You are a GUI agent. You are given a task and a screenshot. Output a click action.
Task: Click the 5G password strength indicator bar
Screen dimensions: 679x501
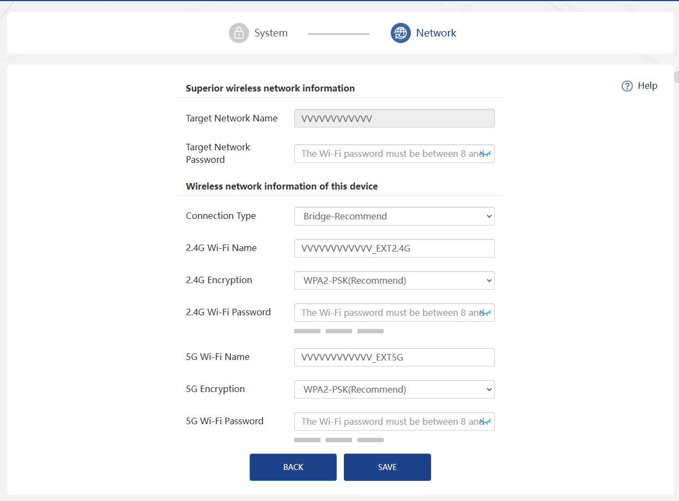(338, 440)
